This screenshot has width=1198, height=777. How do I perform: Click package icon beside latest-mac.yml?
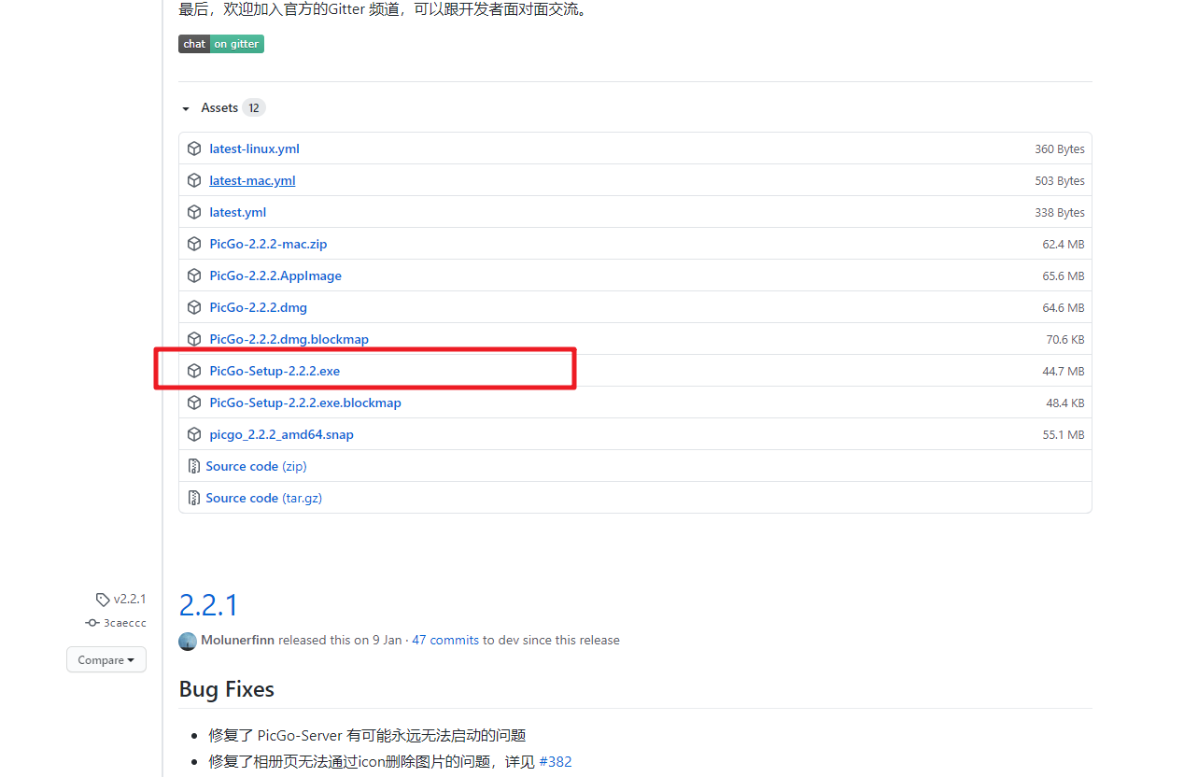pos(194,180)
